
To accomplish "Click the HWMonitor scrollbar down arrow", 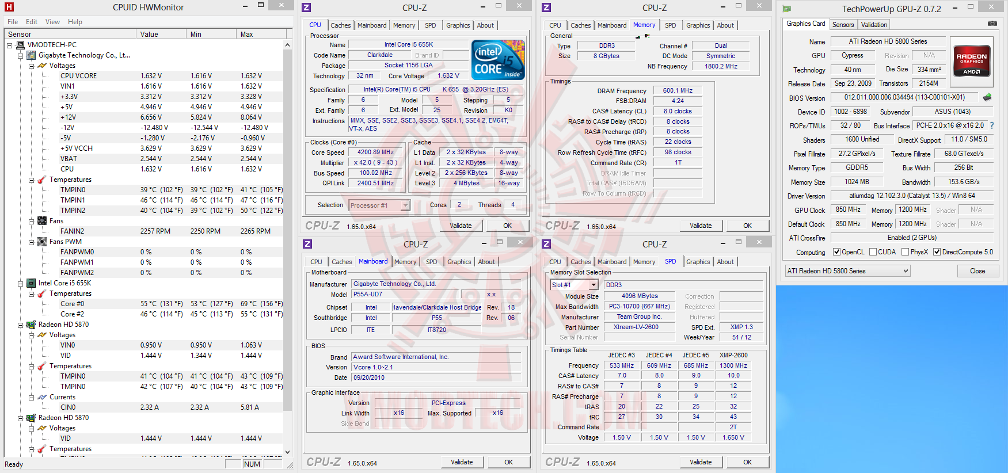I will 288,452.
